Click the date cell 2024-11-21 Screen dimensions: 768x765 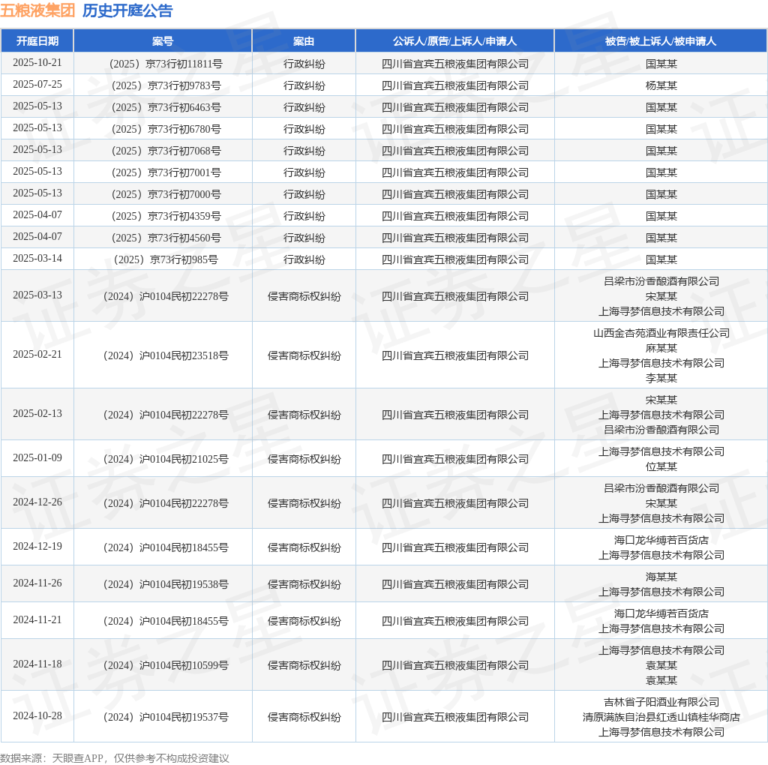(x=37, y=619)
